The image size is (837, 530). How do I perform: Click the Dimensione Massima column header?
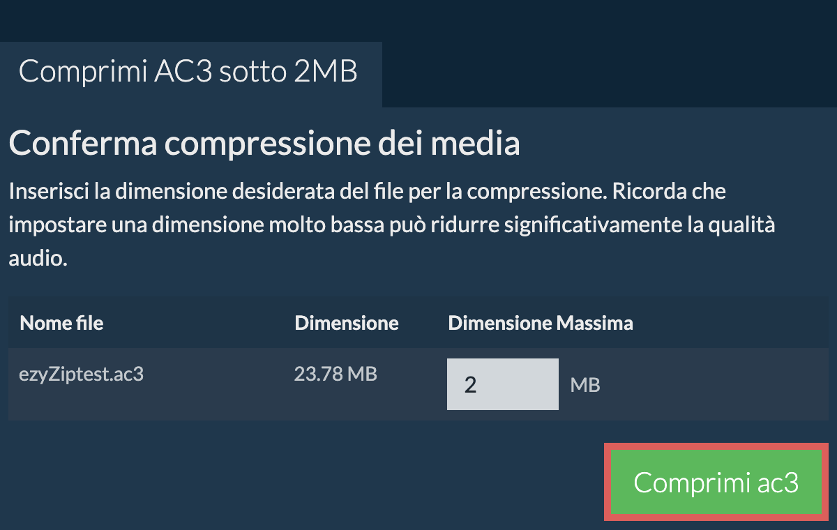[x=541, y=324]
